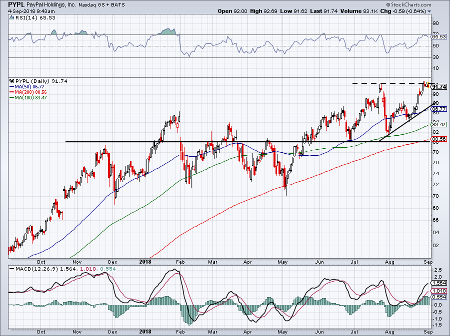Click the 2018 label on price panel axis

(x=145, y=262)
